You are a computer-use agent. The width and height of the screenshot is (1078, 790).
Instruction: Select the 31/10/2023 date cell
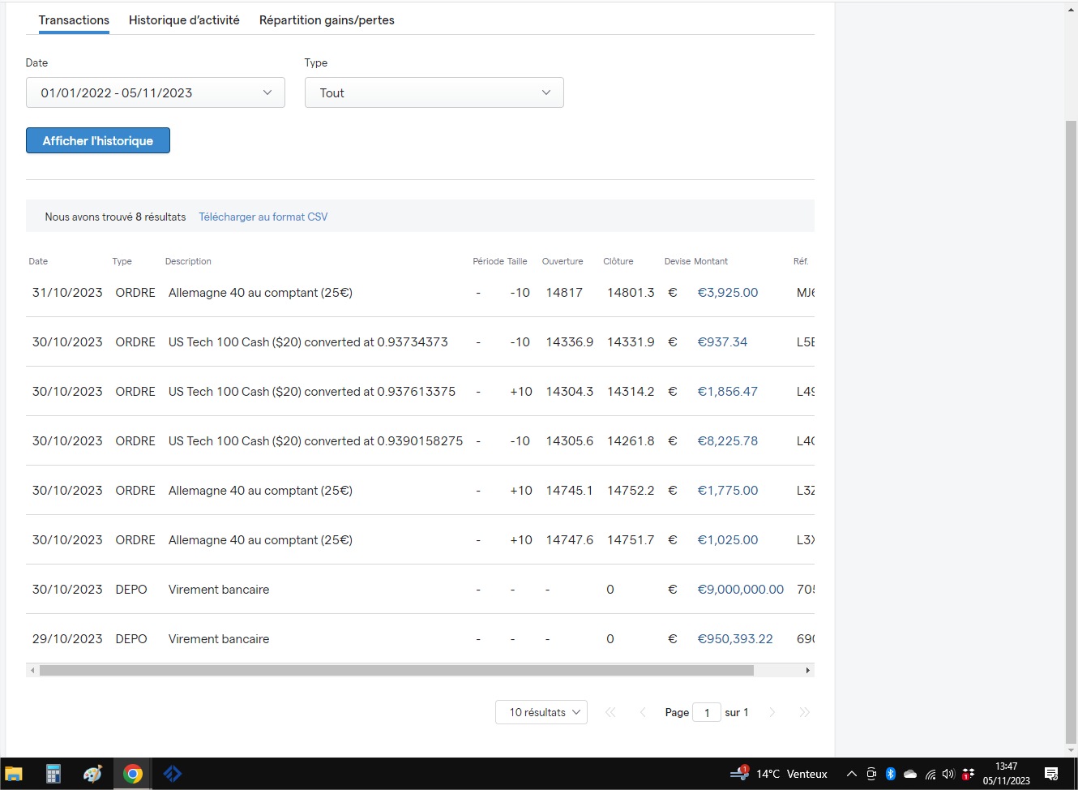67,293
